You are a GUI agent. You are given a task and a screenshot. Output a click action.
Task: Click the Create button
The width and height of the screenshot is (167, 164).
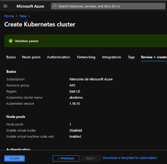pos(15,158)
